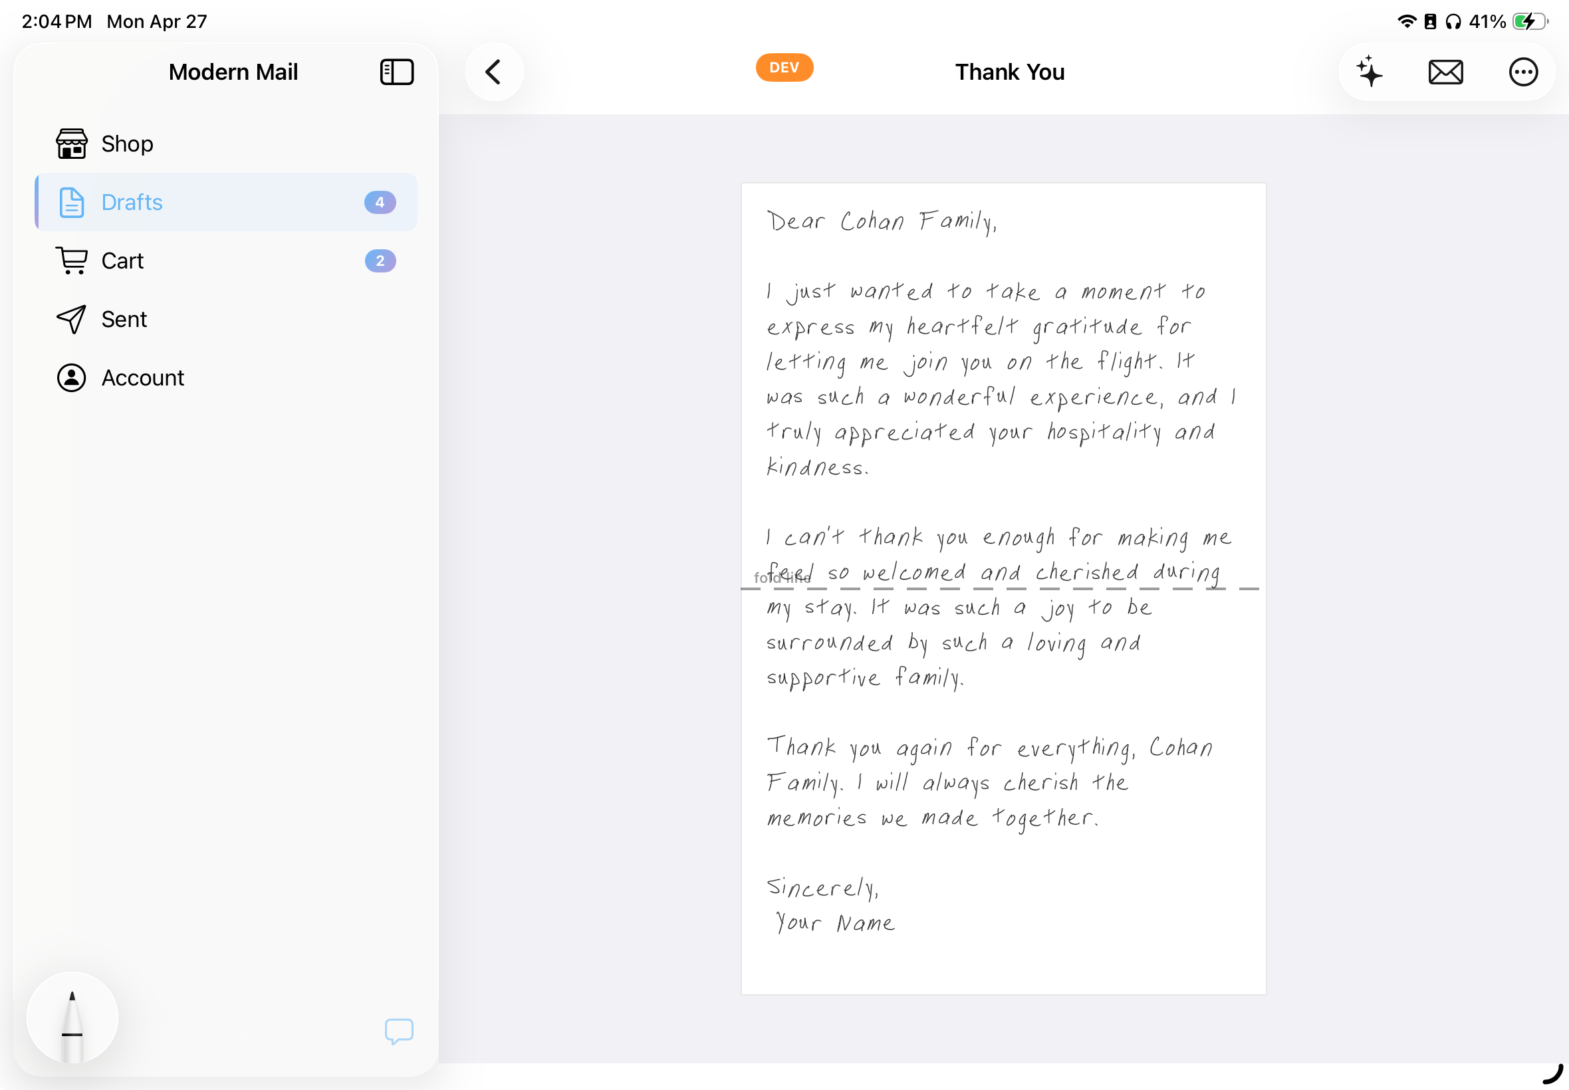Open the Cart section
Viewport: 1569px width, 1090px height.
tap(226, 261)
